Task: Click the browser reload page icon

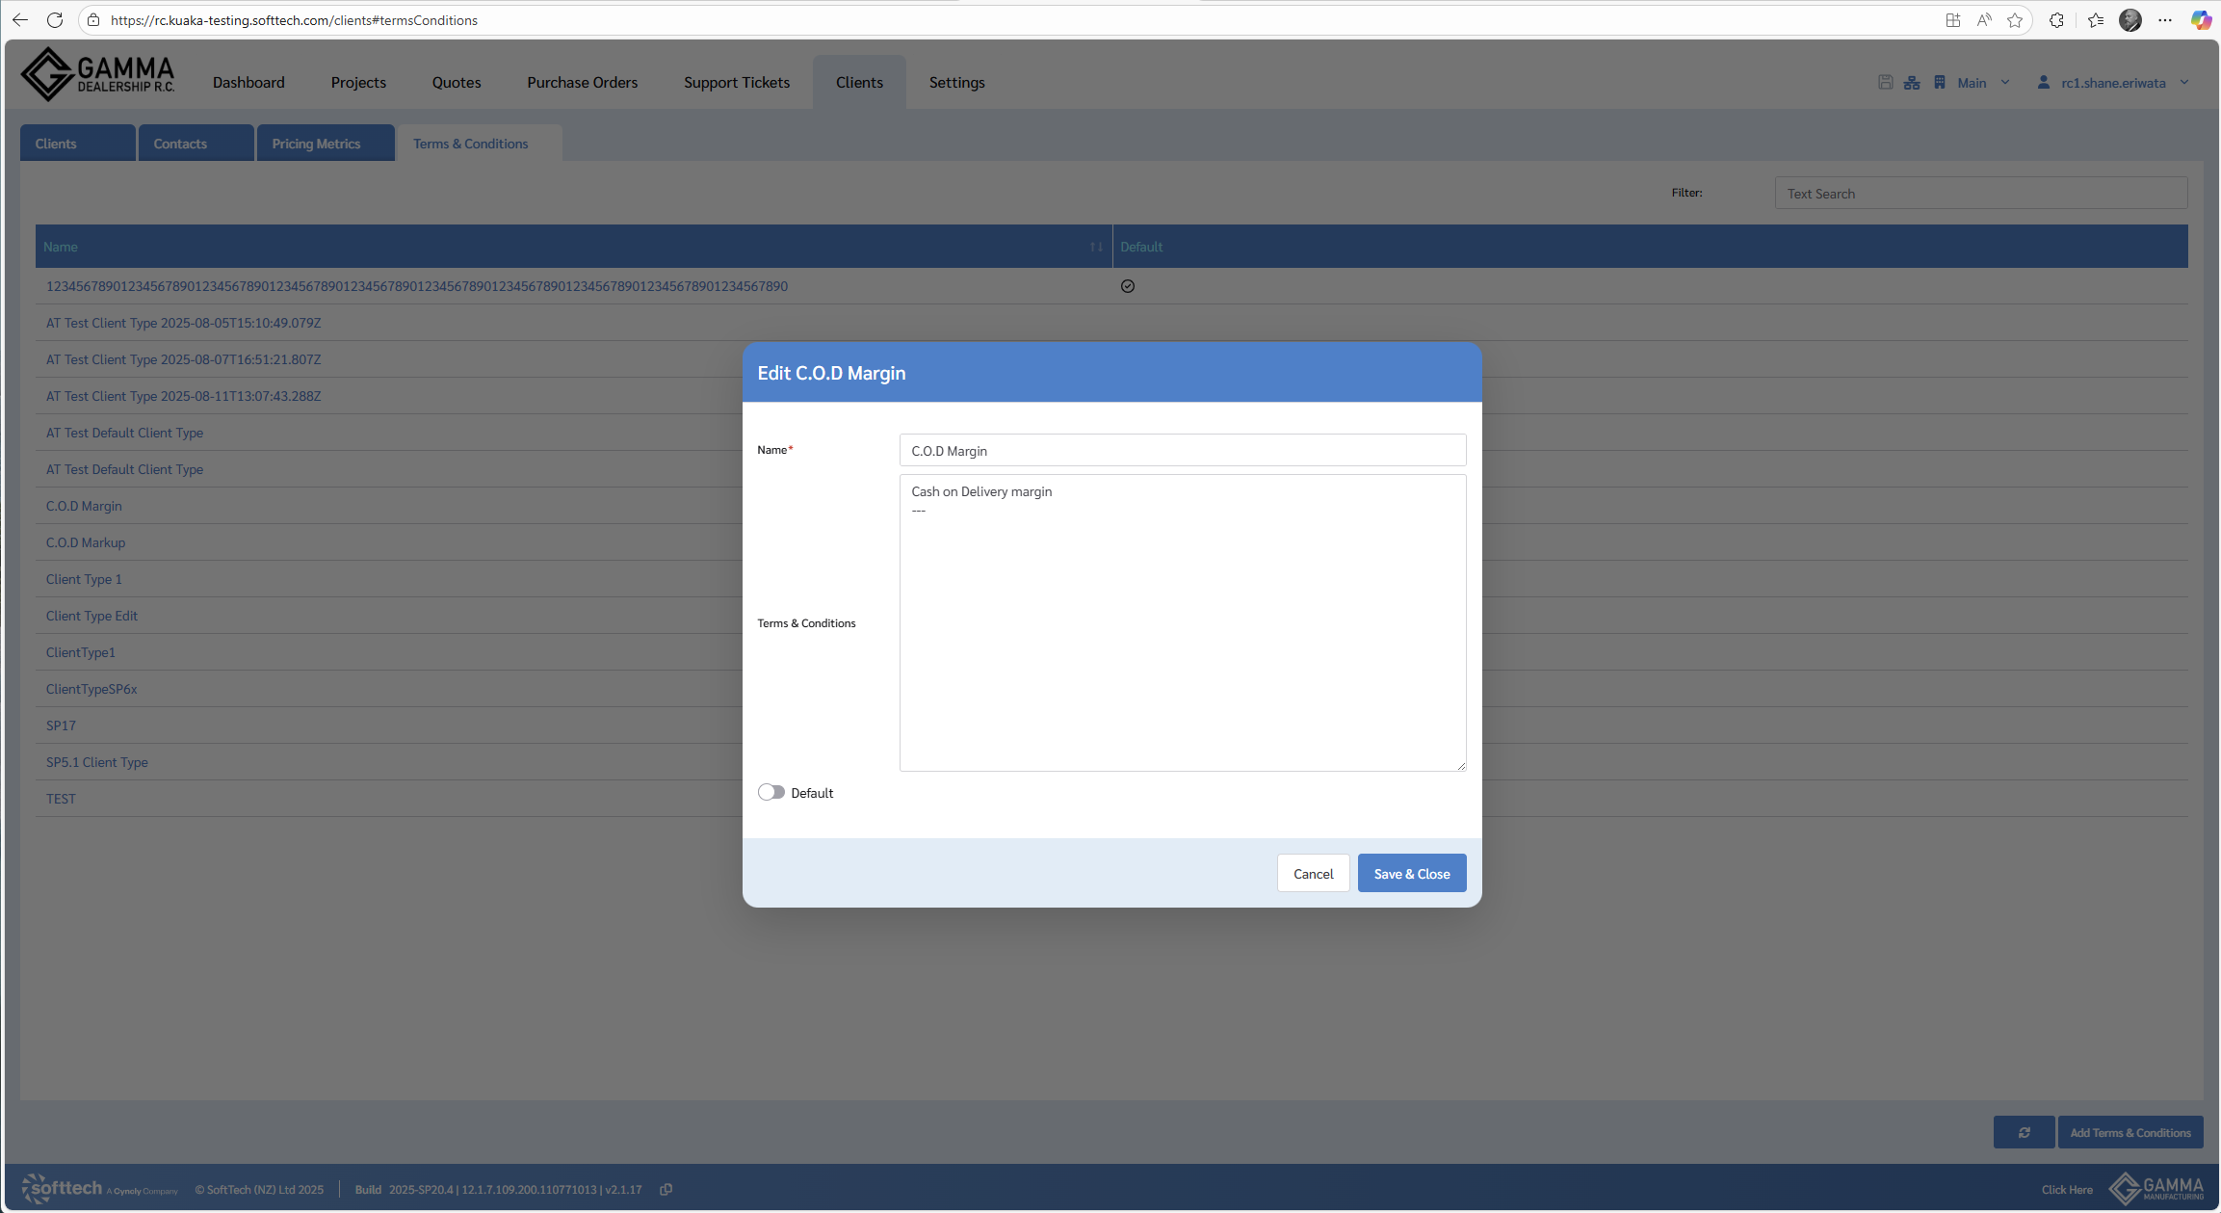Action: pos(55,20)
